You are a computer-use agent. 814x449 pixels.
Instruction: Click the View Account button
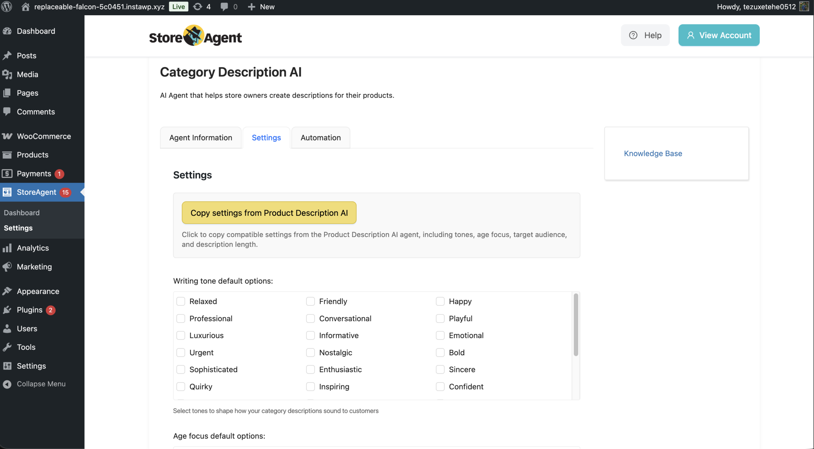[x=719, y=35]
